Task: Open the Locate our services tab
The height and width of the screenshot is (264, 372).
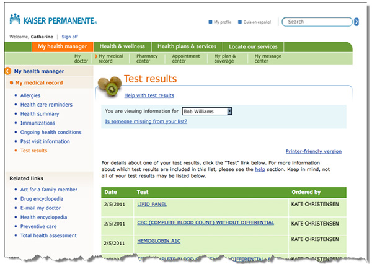Action: [253, 46]
